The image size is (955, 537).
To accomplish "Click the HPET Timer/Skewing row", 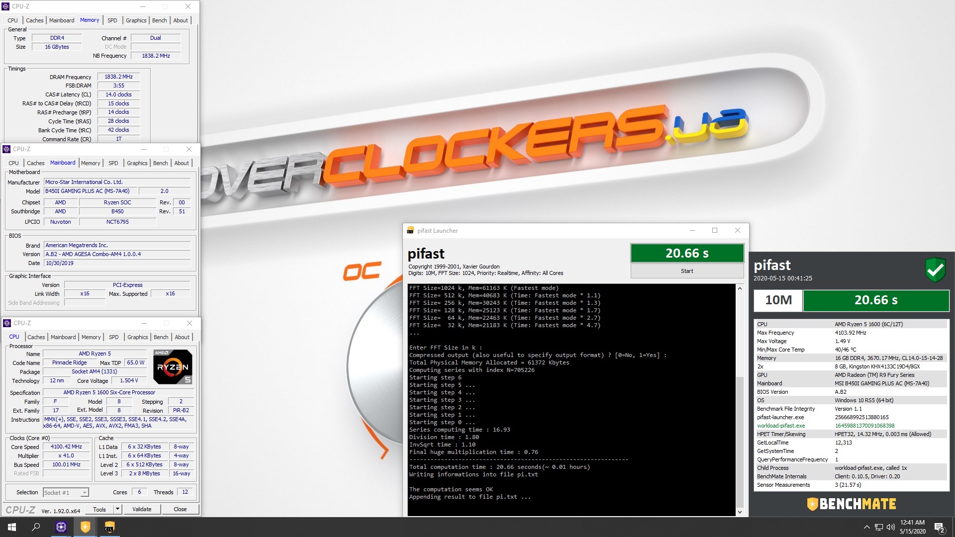I will [x=851, y=434].
